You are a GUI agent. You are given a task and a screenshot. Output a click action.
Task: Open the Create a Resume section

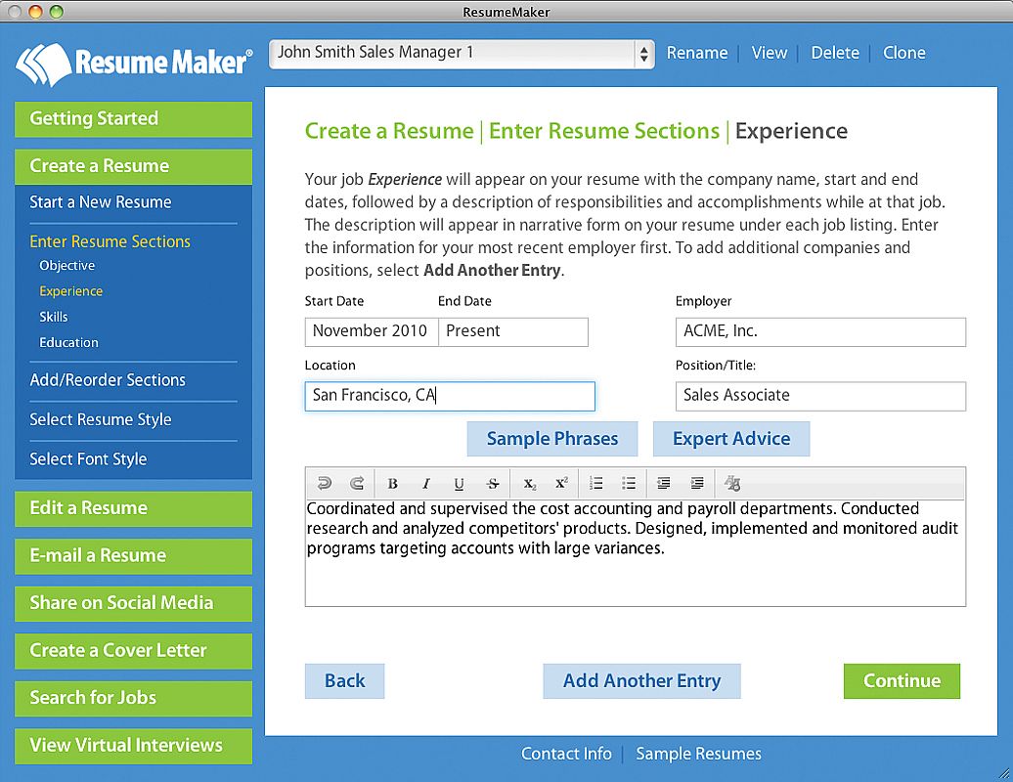pos(133,166)
